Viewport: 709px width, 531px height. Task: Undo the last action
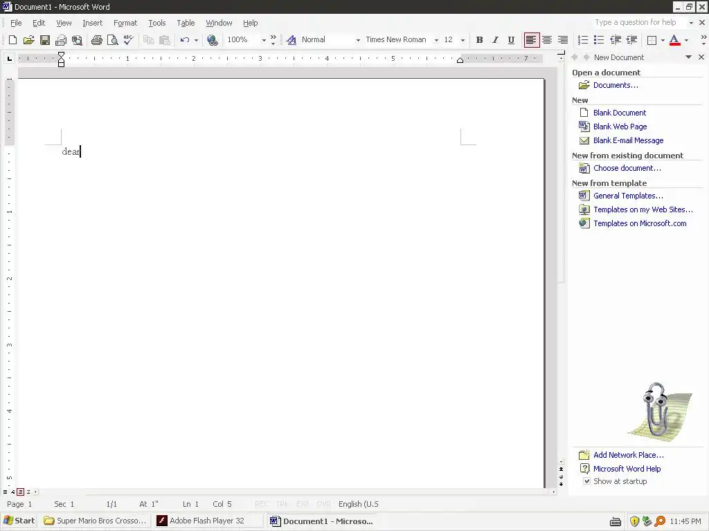coord(184,39)
